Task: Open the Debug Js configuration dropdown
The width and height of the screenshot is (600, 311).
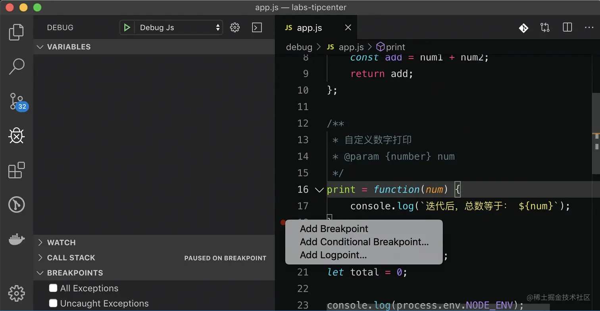Action: coord(179,28)
